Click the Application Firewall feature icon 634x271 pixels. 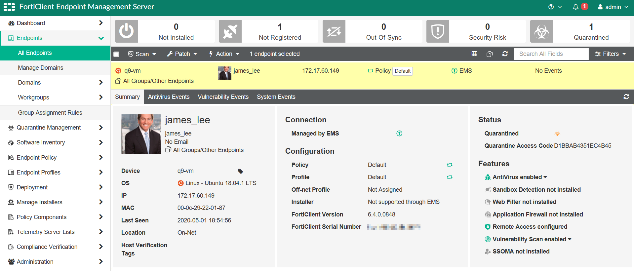click(x=488, y=214)
